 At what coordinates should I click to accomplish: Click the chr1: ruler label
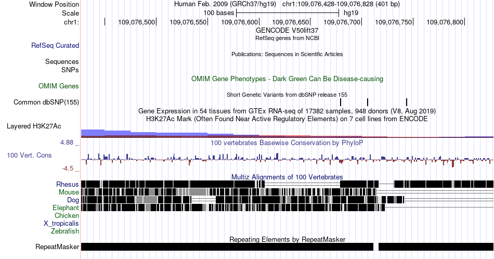(x=71, y=22)
